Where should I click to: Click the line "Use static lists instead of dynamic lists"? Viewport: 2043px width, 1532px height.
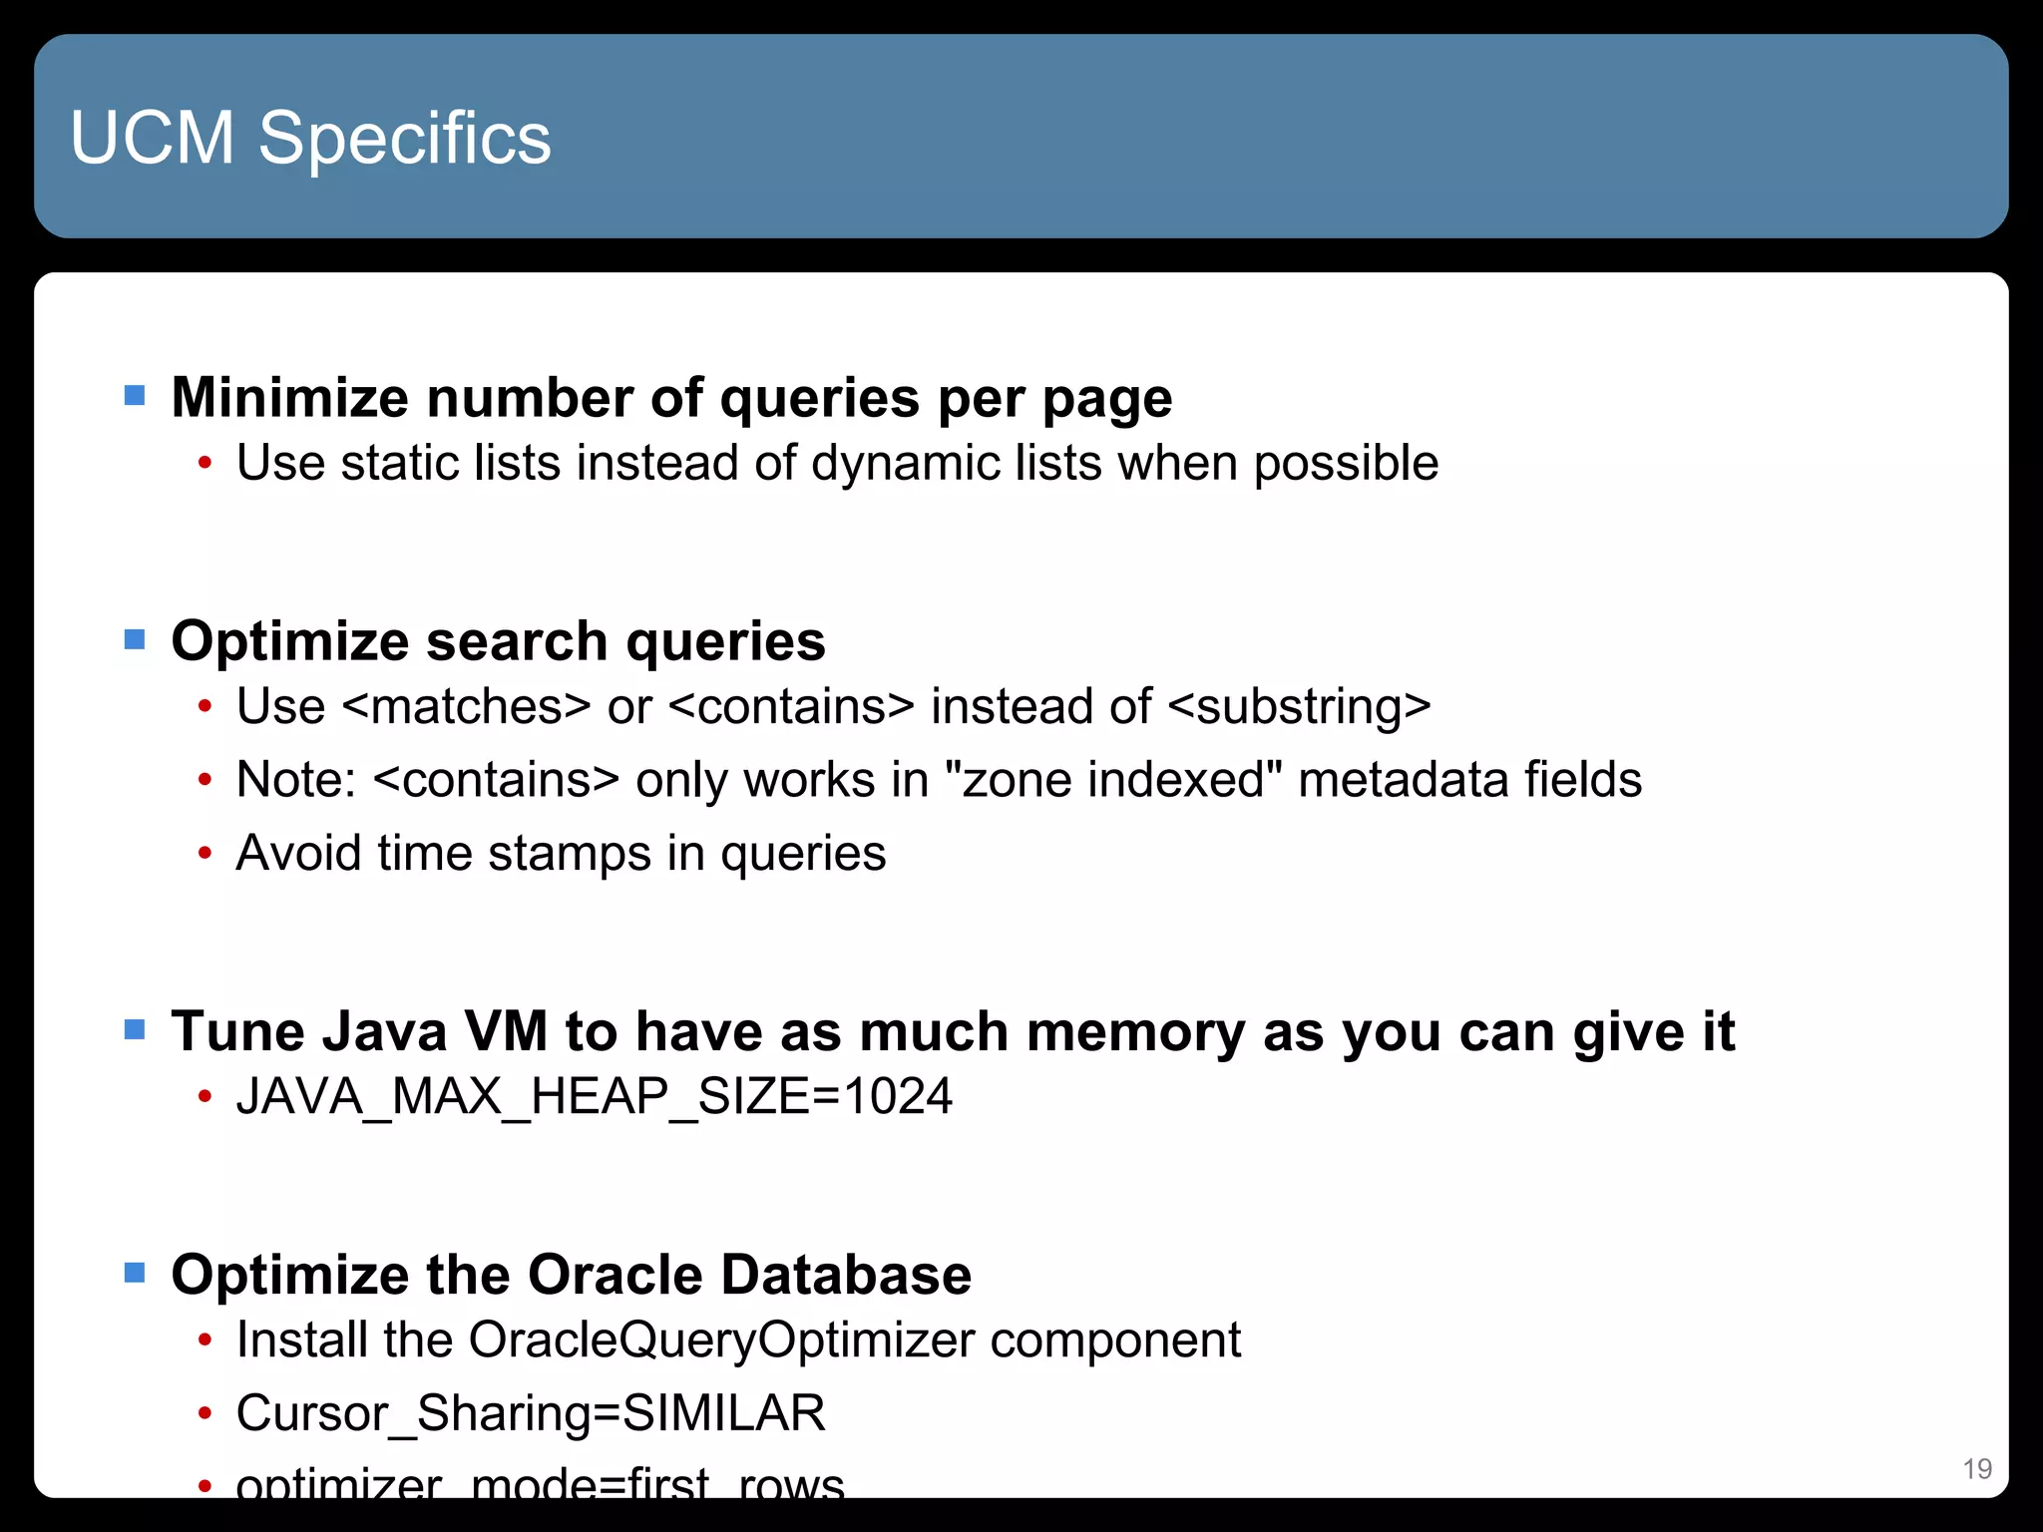click(x=837, y=463)
